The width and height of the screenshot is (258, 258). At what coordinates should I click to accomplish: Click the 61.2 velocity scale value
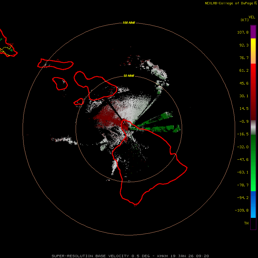(244, 71)
